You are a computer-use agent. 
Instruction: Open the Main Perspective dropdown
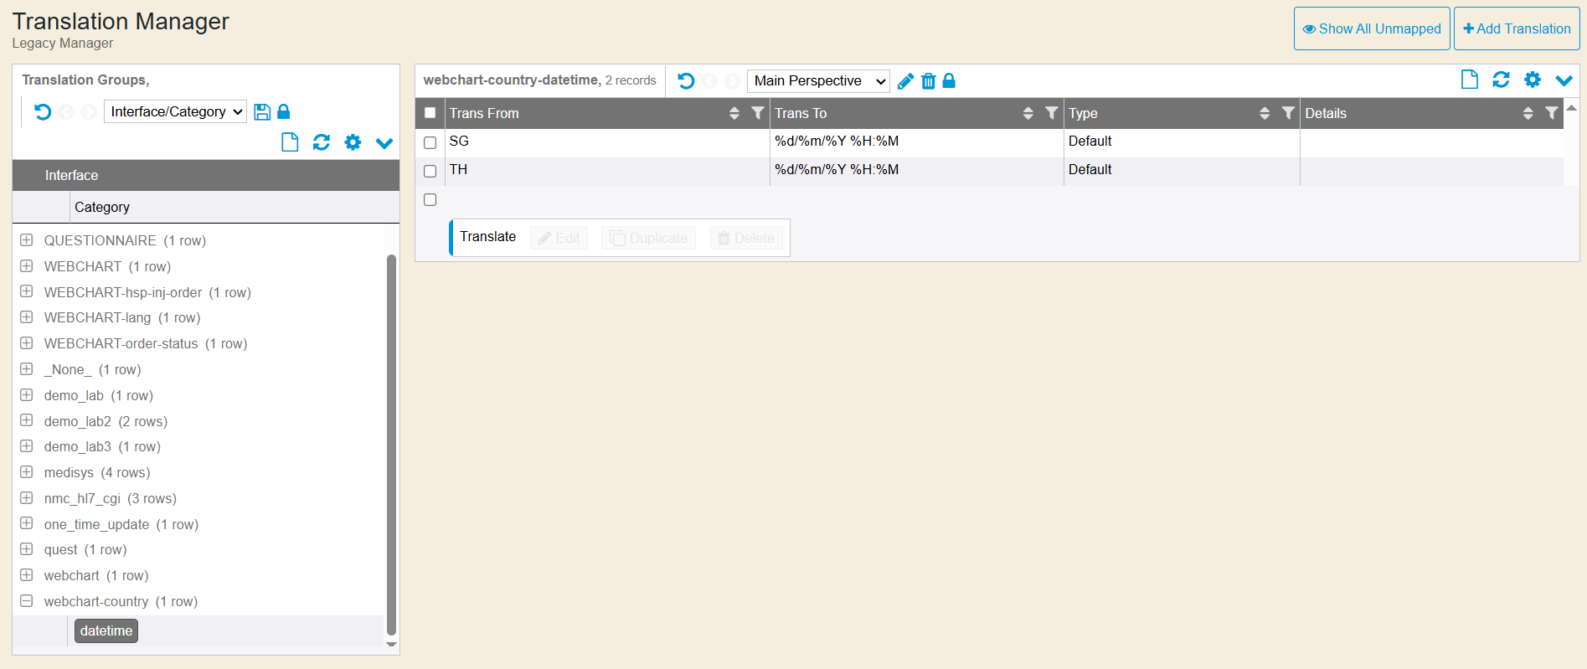(x=818, y=81)
